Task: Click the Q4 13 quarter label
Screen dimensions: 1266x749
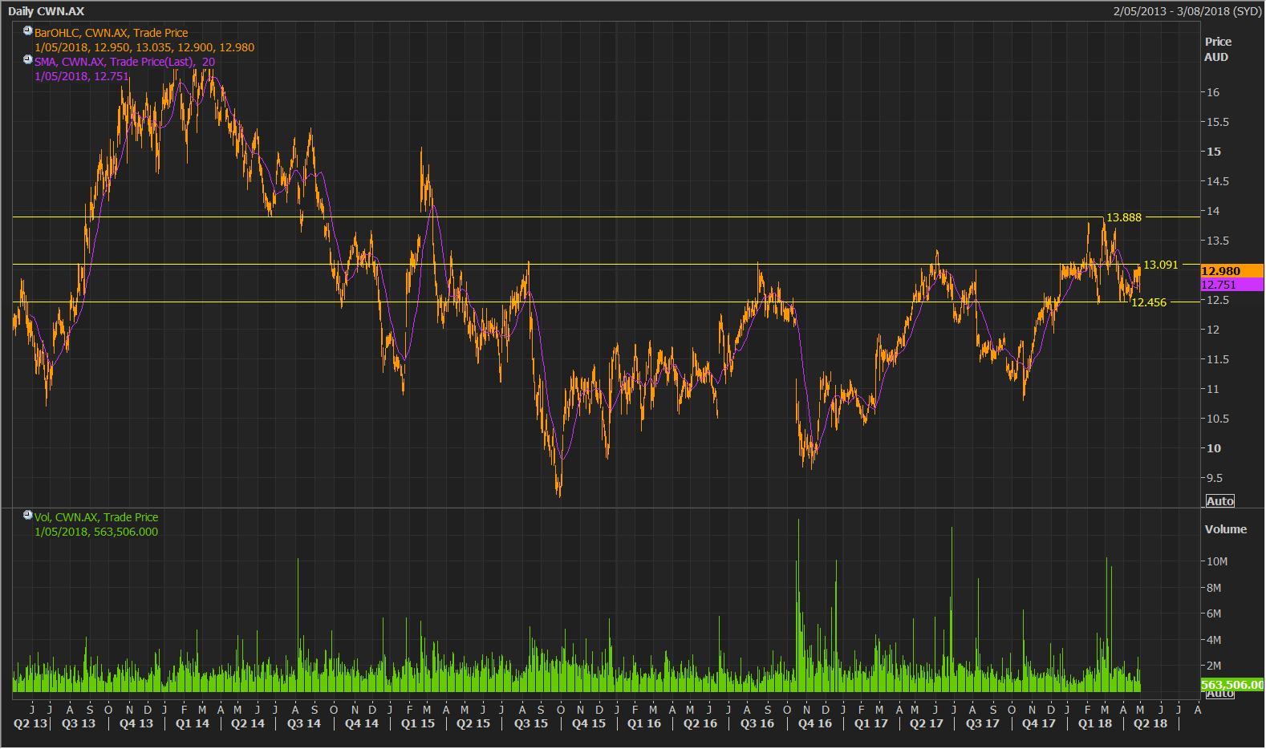Action: tap(136, 723)
